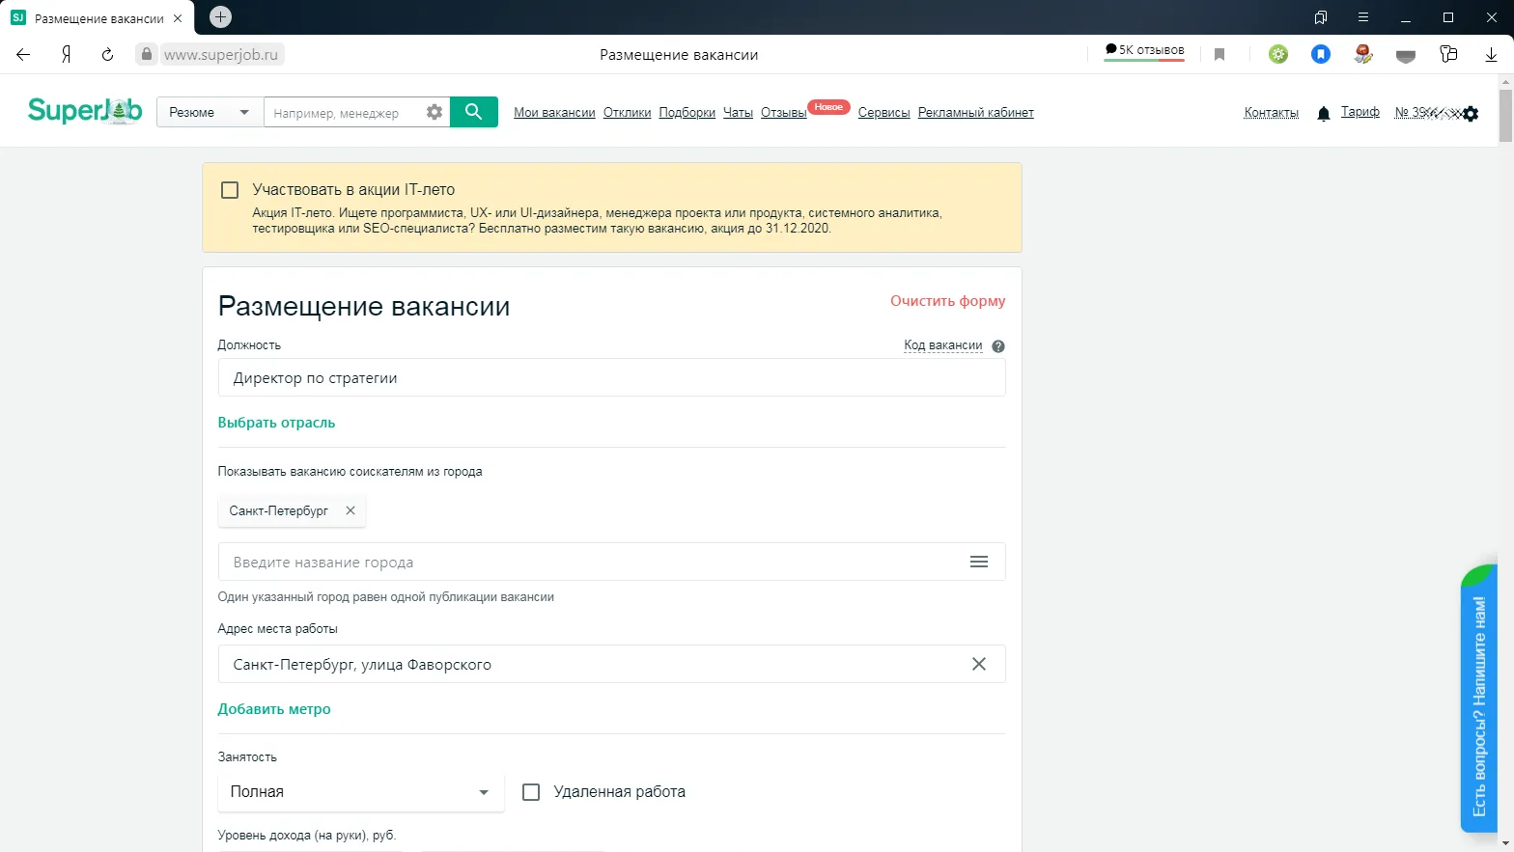This screenshot has height=852, width=1514.
Task: Open the browser hamburger menu
Action: click(1363, 17)
